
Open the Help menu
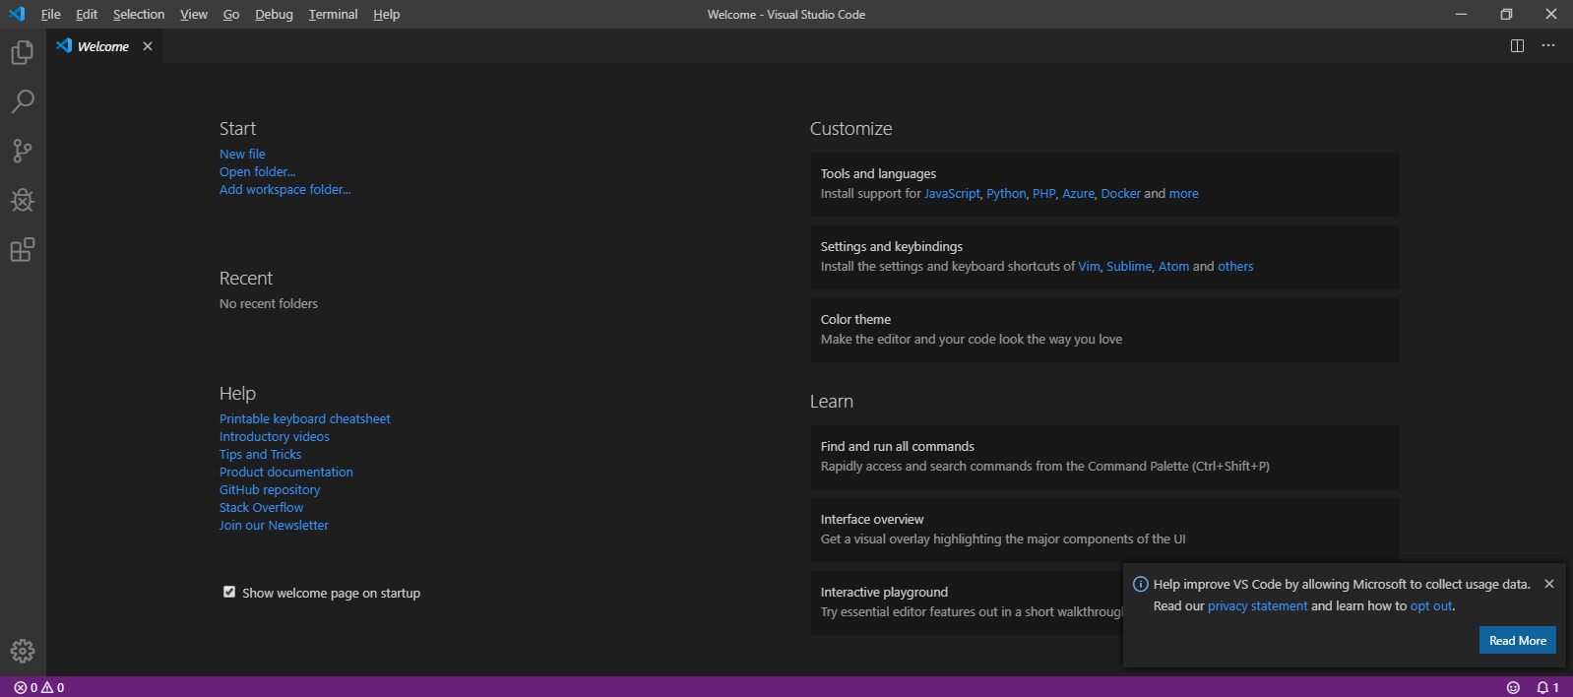coord(386,14)
